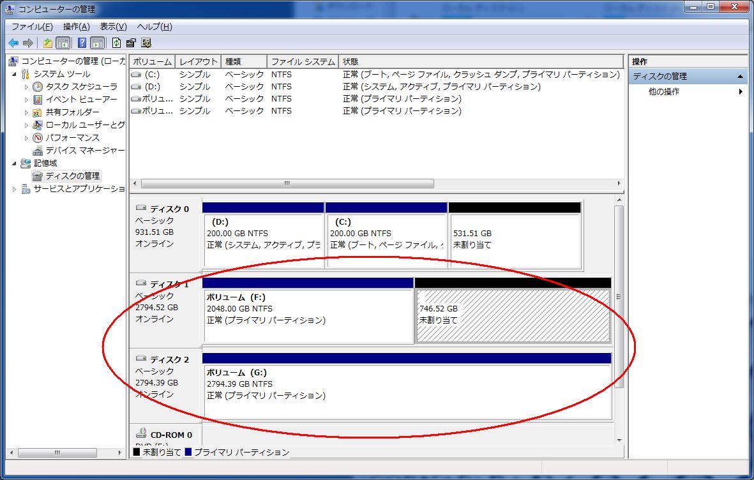Select the (C:) 200.00 GB partition on ディスク 0
Screen dimensions: 754x480
point(386,236)
